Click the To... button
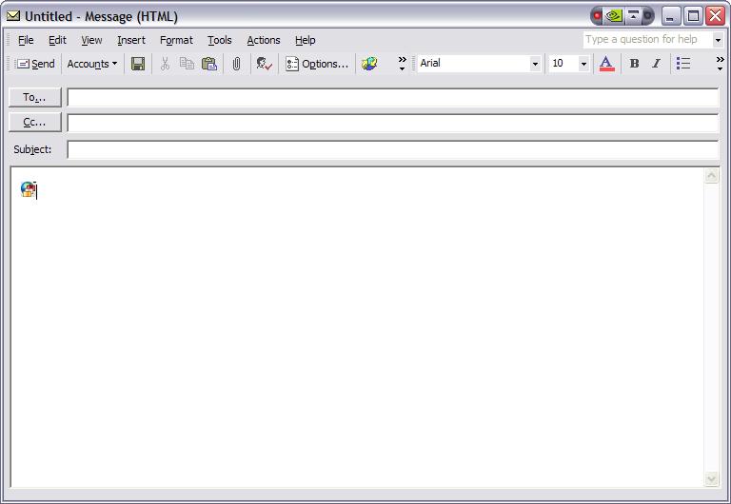The width and height of the screenshot is (731, 504). [x=35, y=97]
